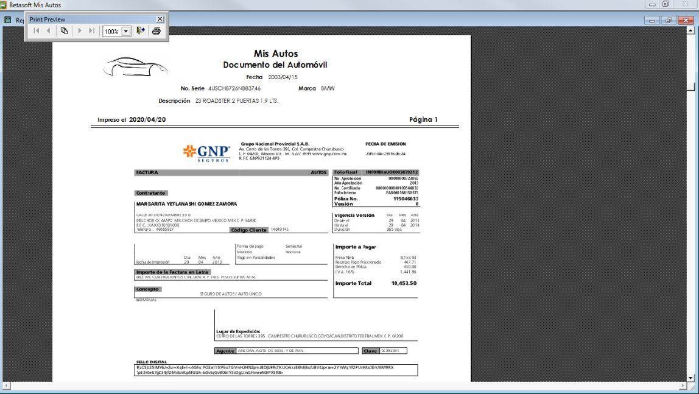The image size is (699, 394).
Task: Jump to the last page of the preview
Action: 91,31
